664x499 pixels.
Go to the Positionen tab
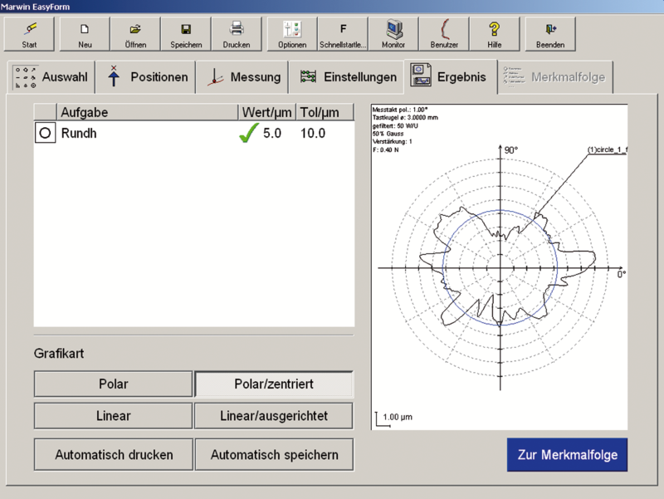pyautogui.click(x=146, y=77)
